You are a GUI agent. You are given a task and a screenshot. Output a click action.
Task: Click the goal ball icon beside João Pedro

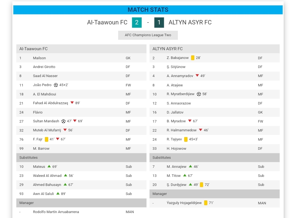(x=56, y=85)
